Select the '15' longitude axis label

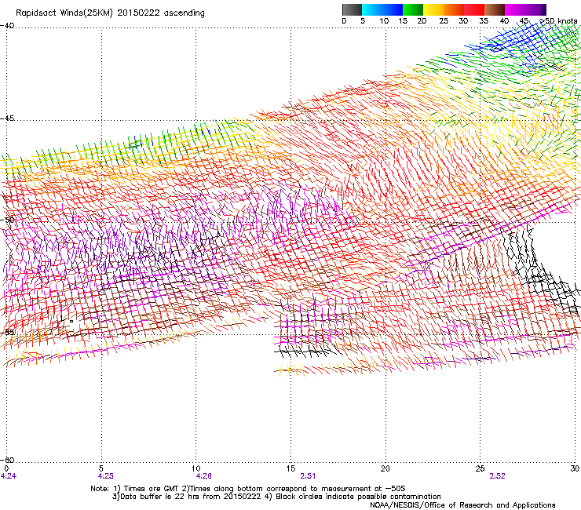290,468
